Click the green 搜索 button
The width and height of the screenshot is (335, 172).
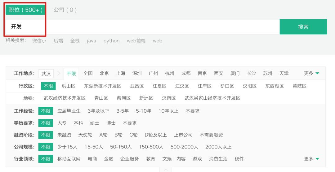(x=303, y=27)
